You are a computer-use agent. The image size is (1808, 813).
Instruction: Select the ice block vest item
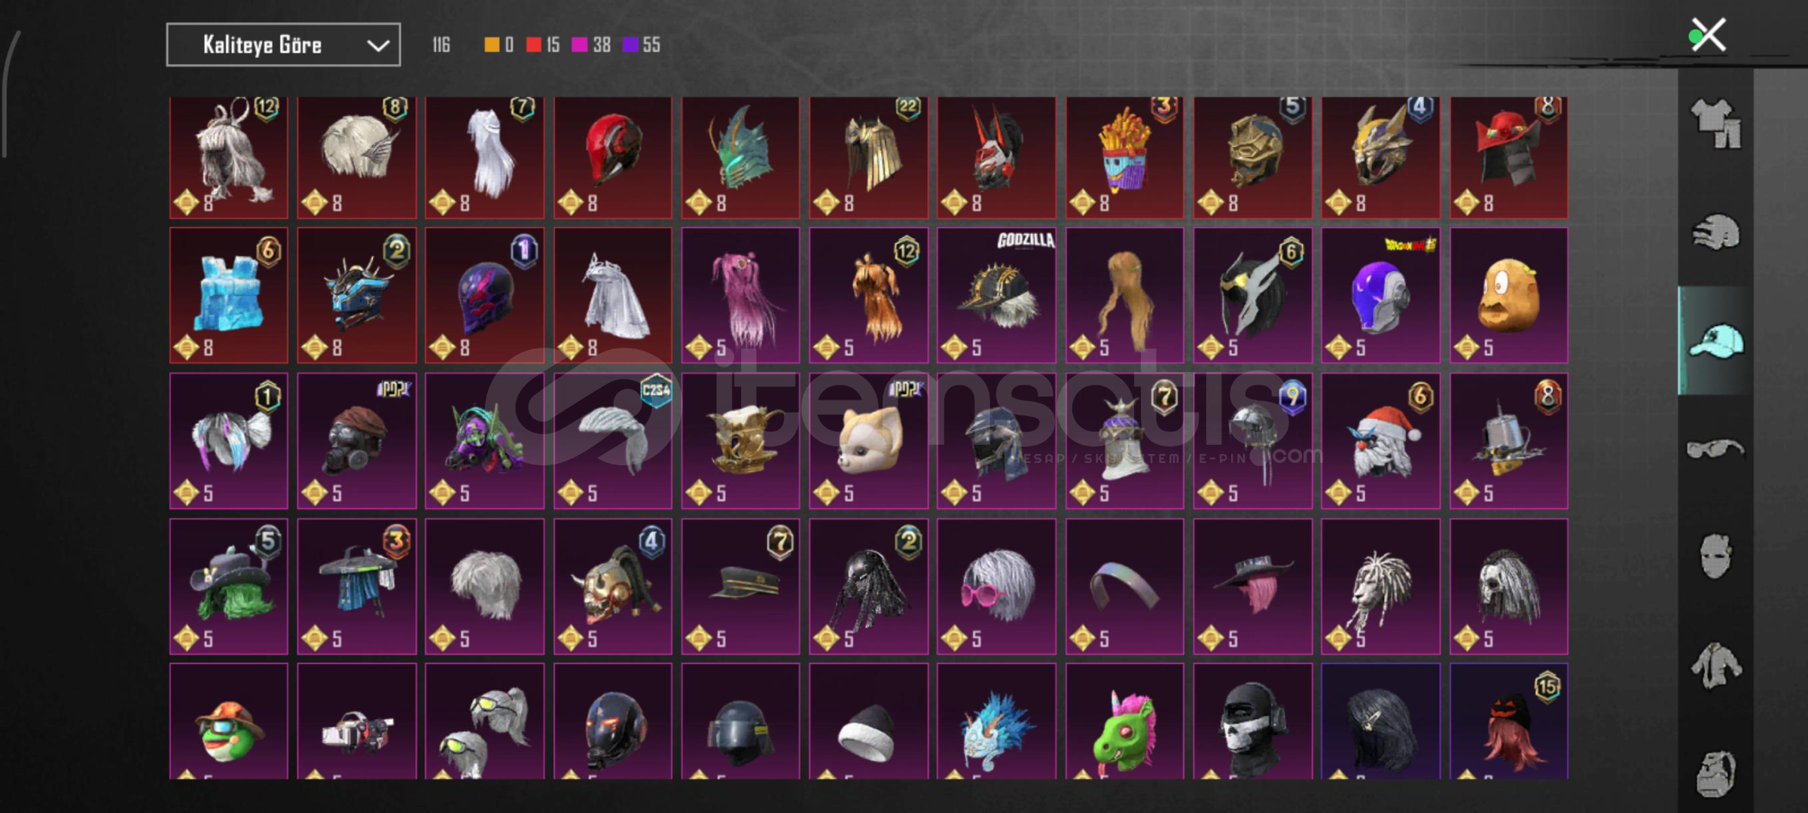coord(229,295)
